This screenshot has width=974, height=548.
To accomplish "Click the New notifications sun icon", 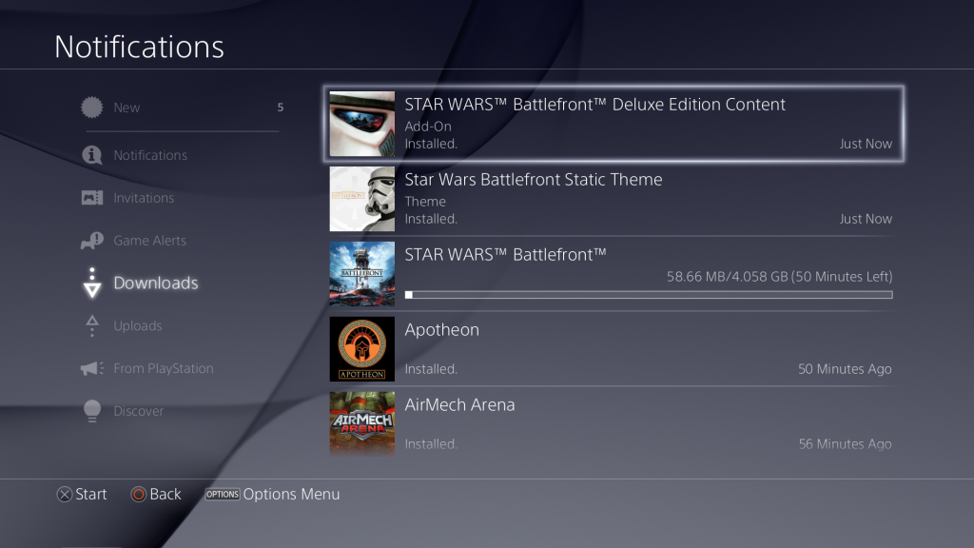I will click(x=92, y=108).
